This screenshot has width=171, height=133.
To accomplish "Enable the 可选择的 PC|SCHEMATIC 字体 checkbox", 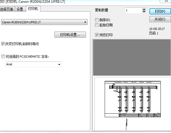I will click(3, 57).
